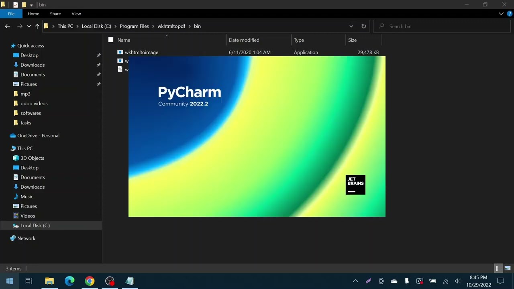
Task: Open address bar history dropdown
Action: pos(351,26)
